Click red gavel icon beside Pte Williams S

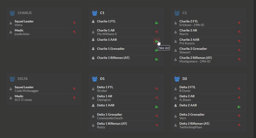157,32
